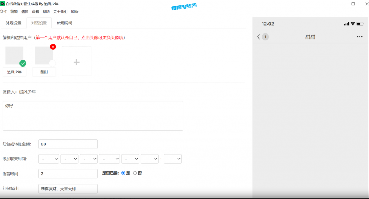The image size is (369, 199).
Task: Open the 查看 menu
Action: point(35,12)
